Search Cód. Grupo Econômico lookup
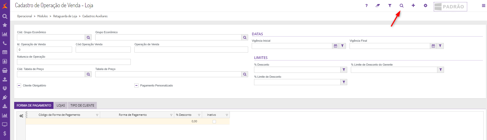 [88, 38]
